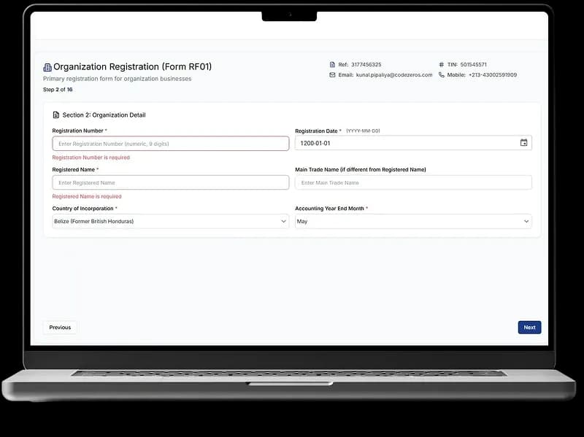This screenshot has height=437, width=584.
Task: Click the Ref number icon
Action: (332, 65)
